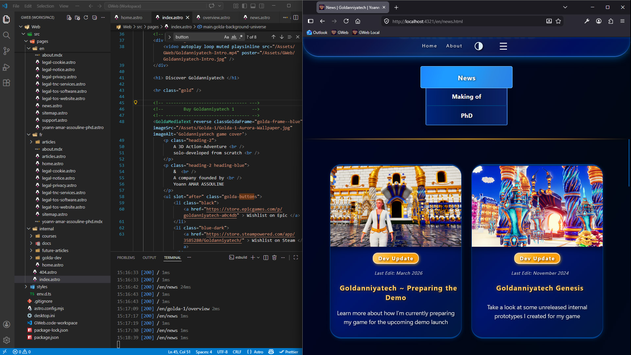Image resolution: width=631 pixels, height=355 pixels.
Task: Open Run and Debug view
Action: pyautogui.click(x=7, y=67)
